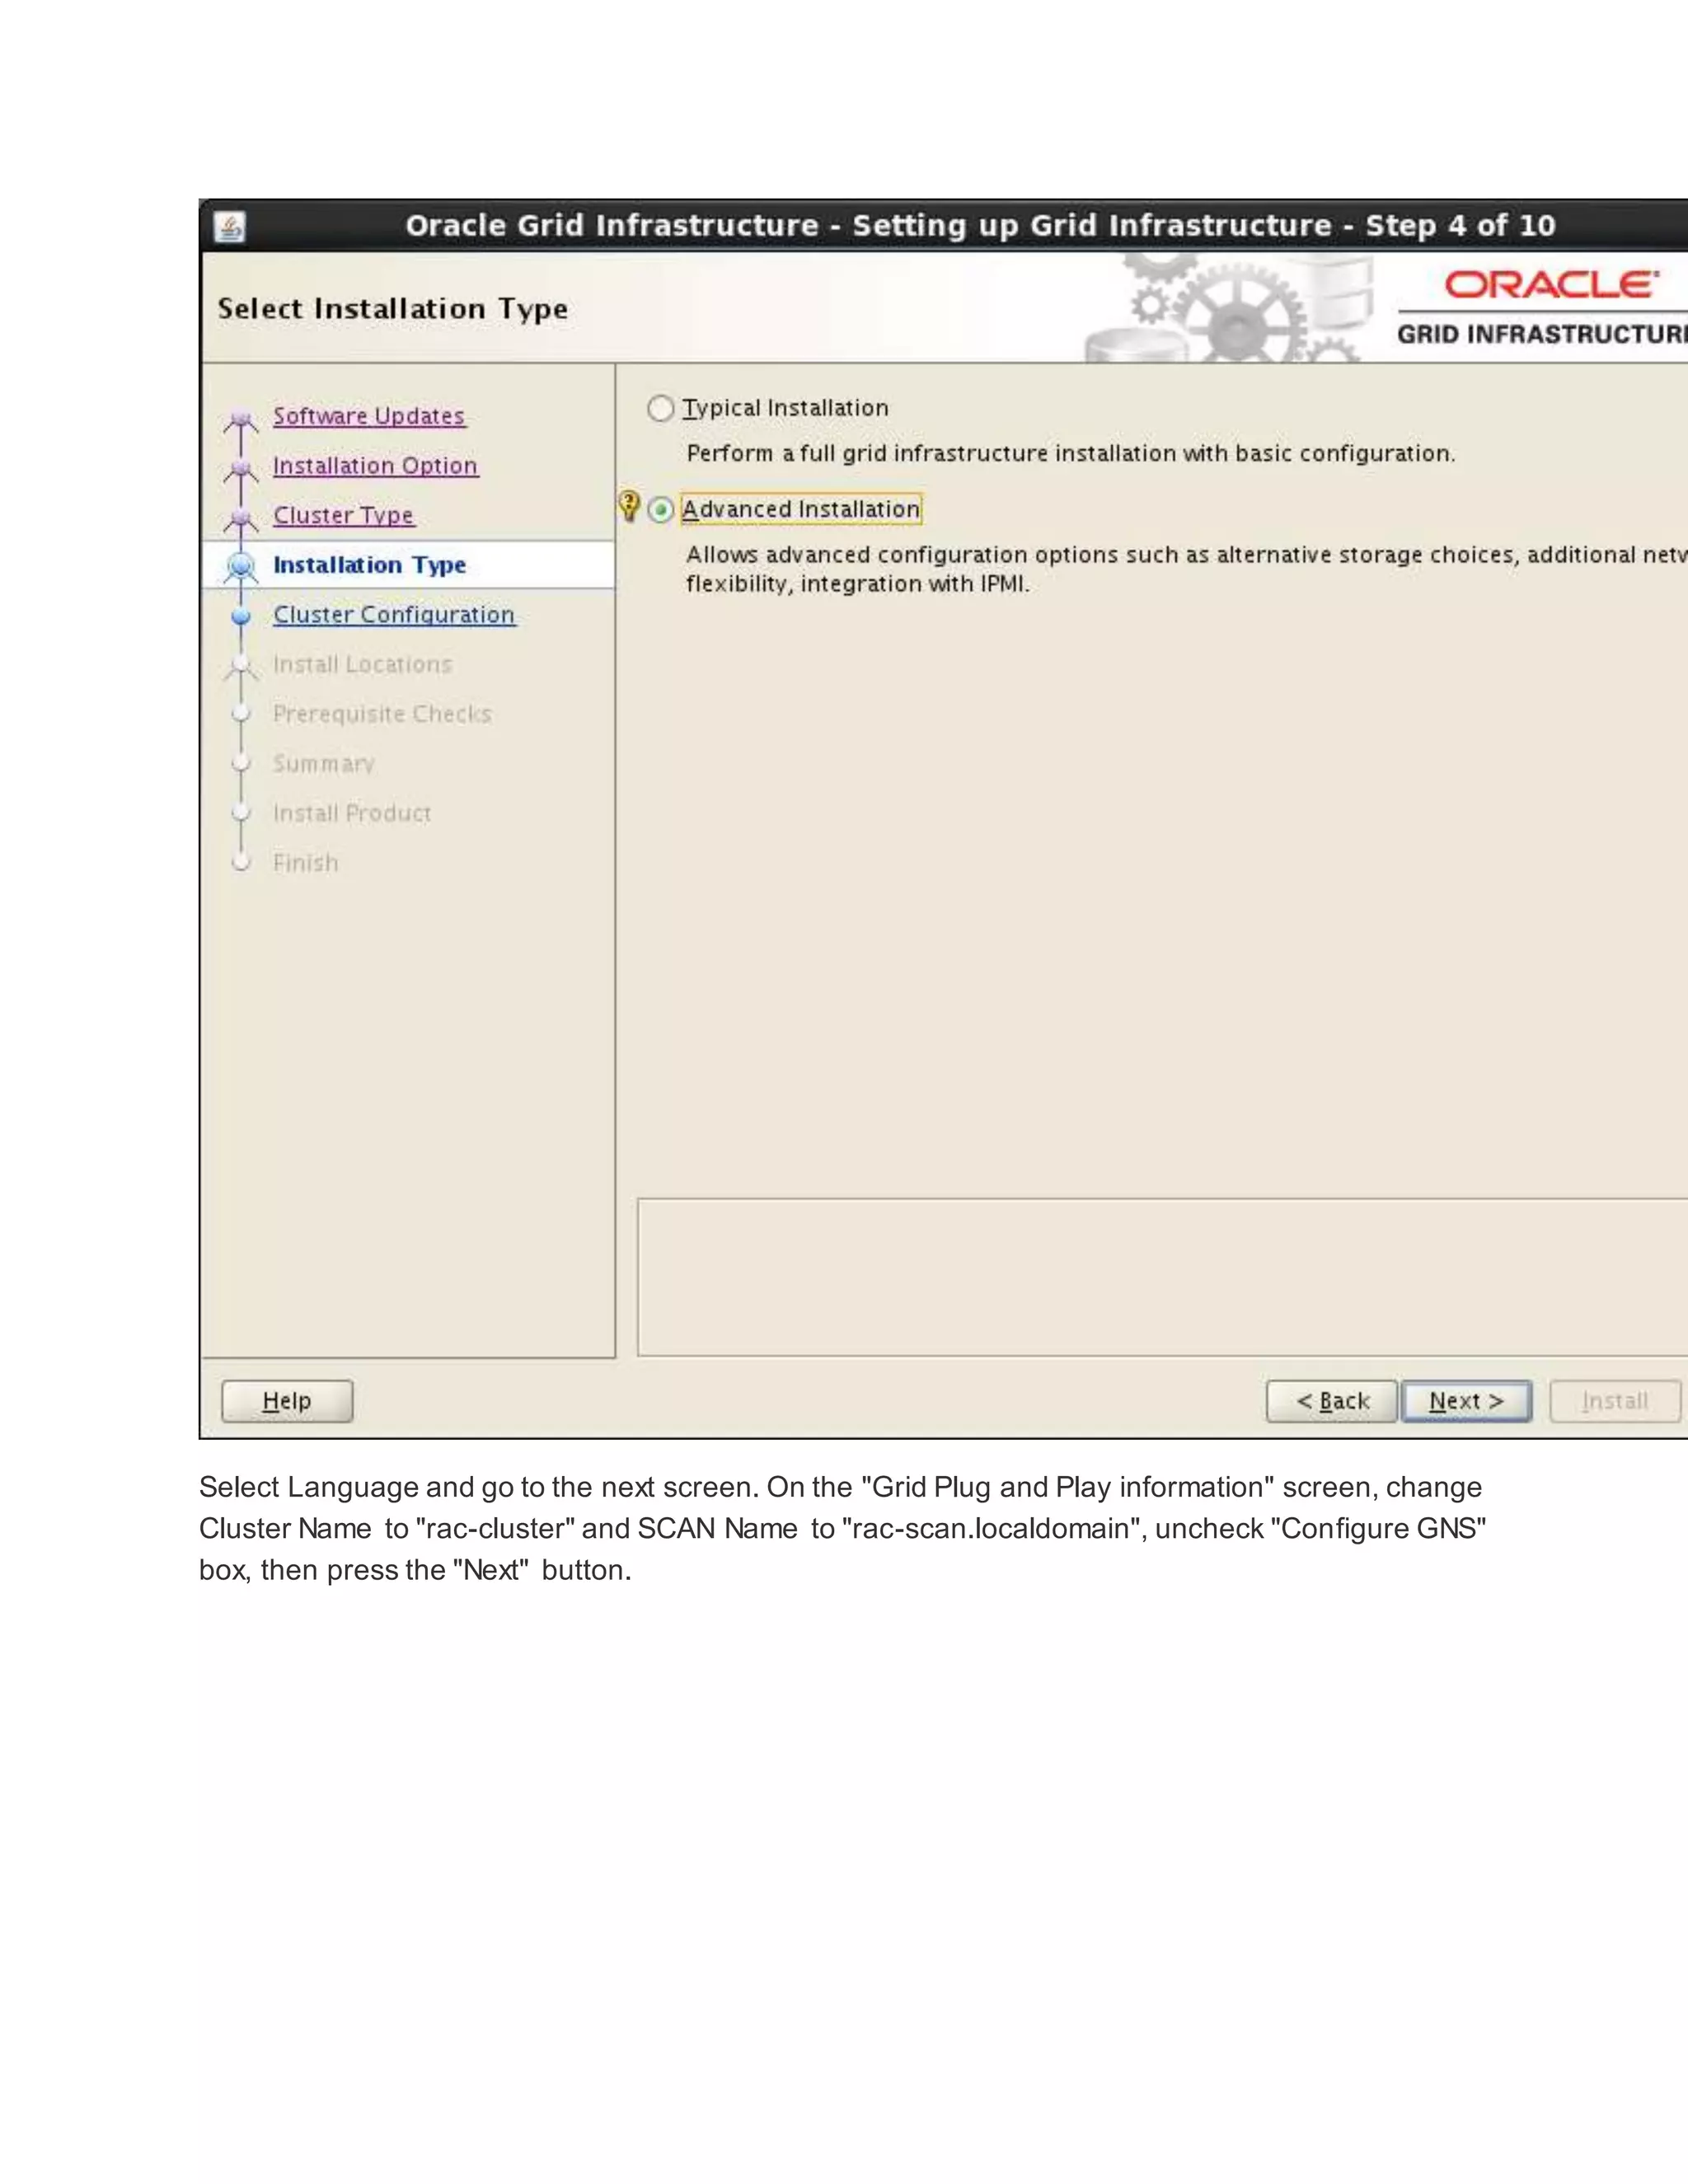Select the Installation Type step in sidebar

click(370, 565)
